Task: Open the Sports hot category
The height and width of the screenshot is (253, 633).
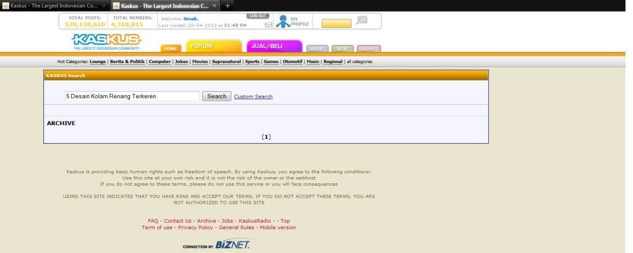Action: click(252, 62)
